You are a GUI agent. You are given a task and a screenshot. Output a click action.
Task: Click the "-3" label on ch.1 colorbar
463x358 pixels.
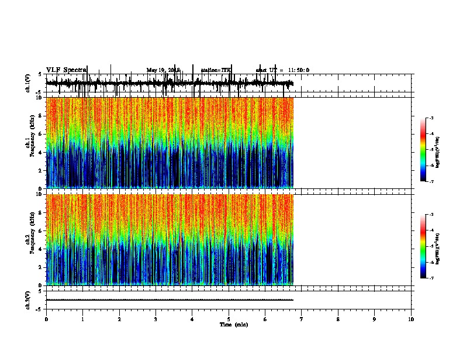tap(431, 118)
